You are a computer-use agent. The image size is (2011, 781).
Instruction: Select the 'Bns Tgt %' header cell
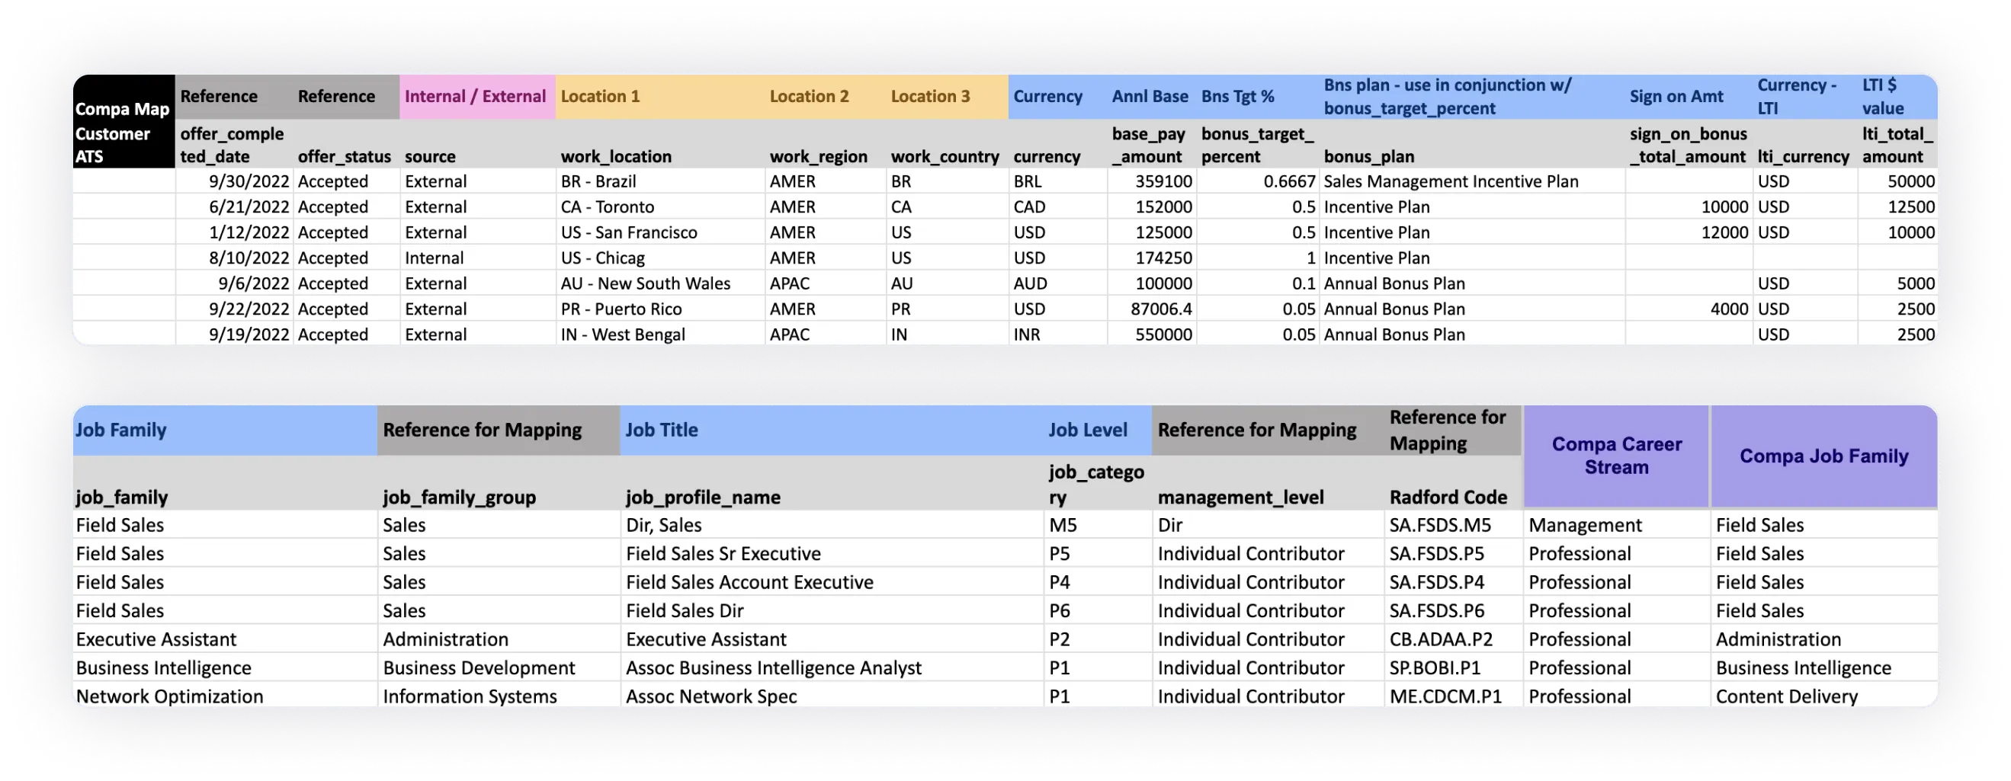1257,97
